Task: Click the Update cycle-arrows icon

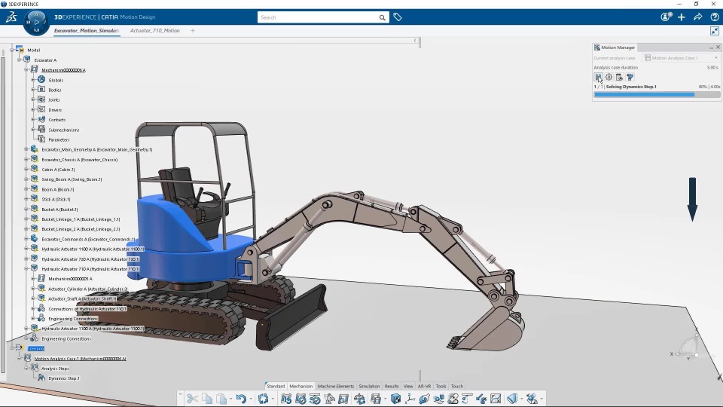Action: click(263, 398)
